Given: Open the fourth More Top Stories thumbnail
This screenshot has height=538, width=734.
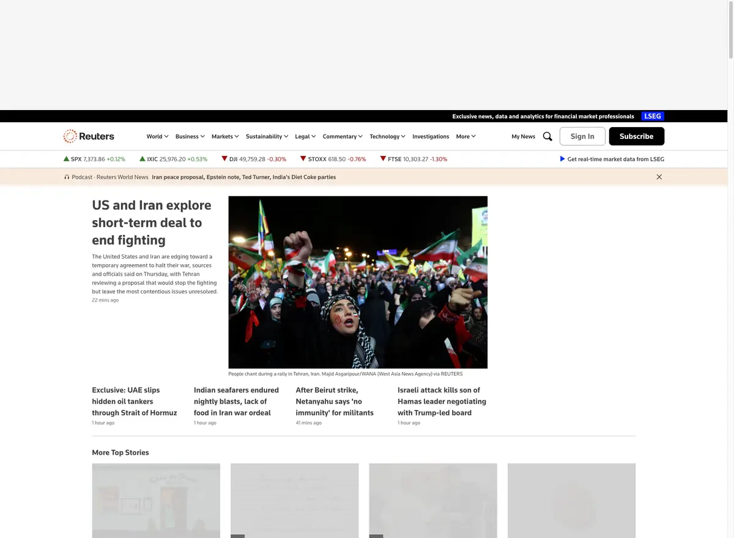Looking at the screenshot, I should click(571, 501).
